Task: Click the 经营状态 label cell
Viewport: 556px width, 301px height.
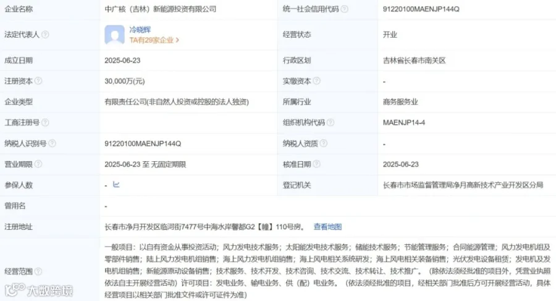Action: coord(327,35)
